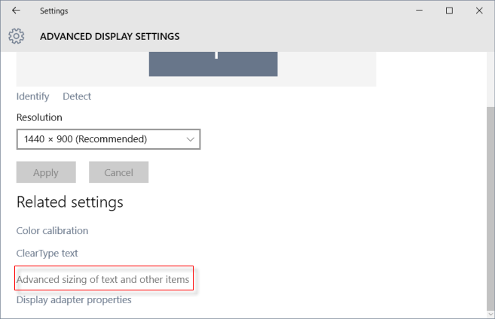Image resolution: width=495 pixels, height=319 pixels.
Task: Close the Settings window
Action: (x=479, y=11)
